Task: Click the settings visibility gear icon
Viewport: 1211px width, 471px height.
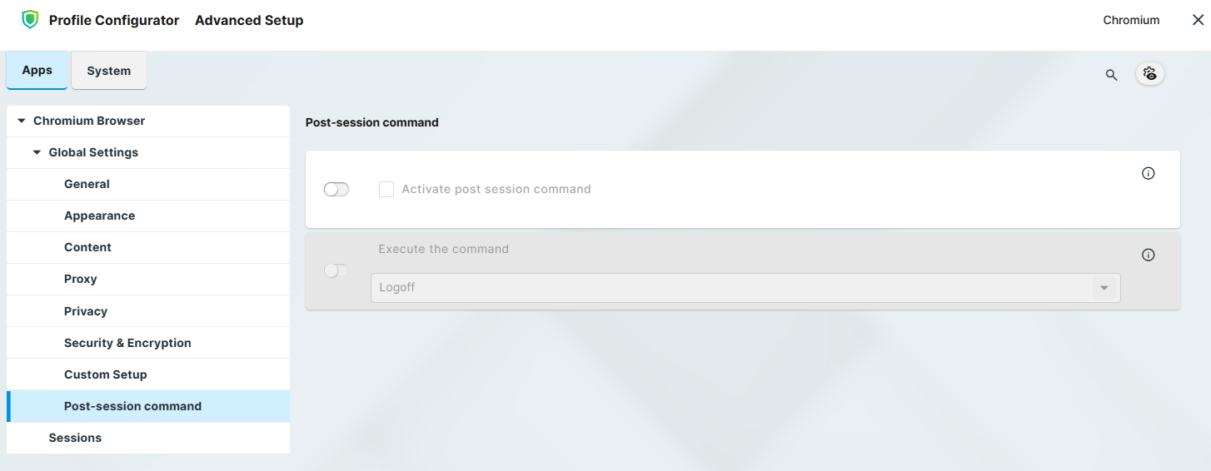Action: coord(1150,74)
